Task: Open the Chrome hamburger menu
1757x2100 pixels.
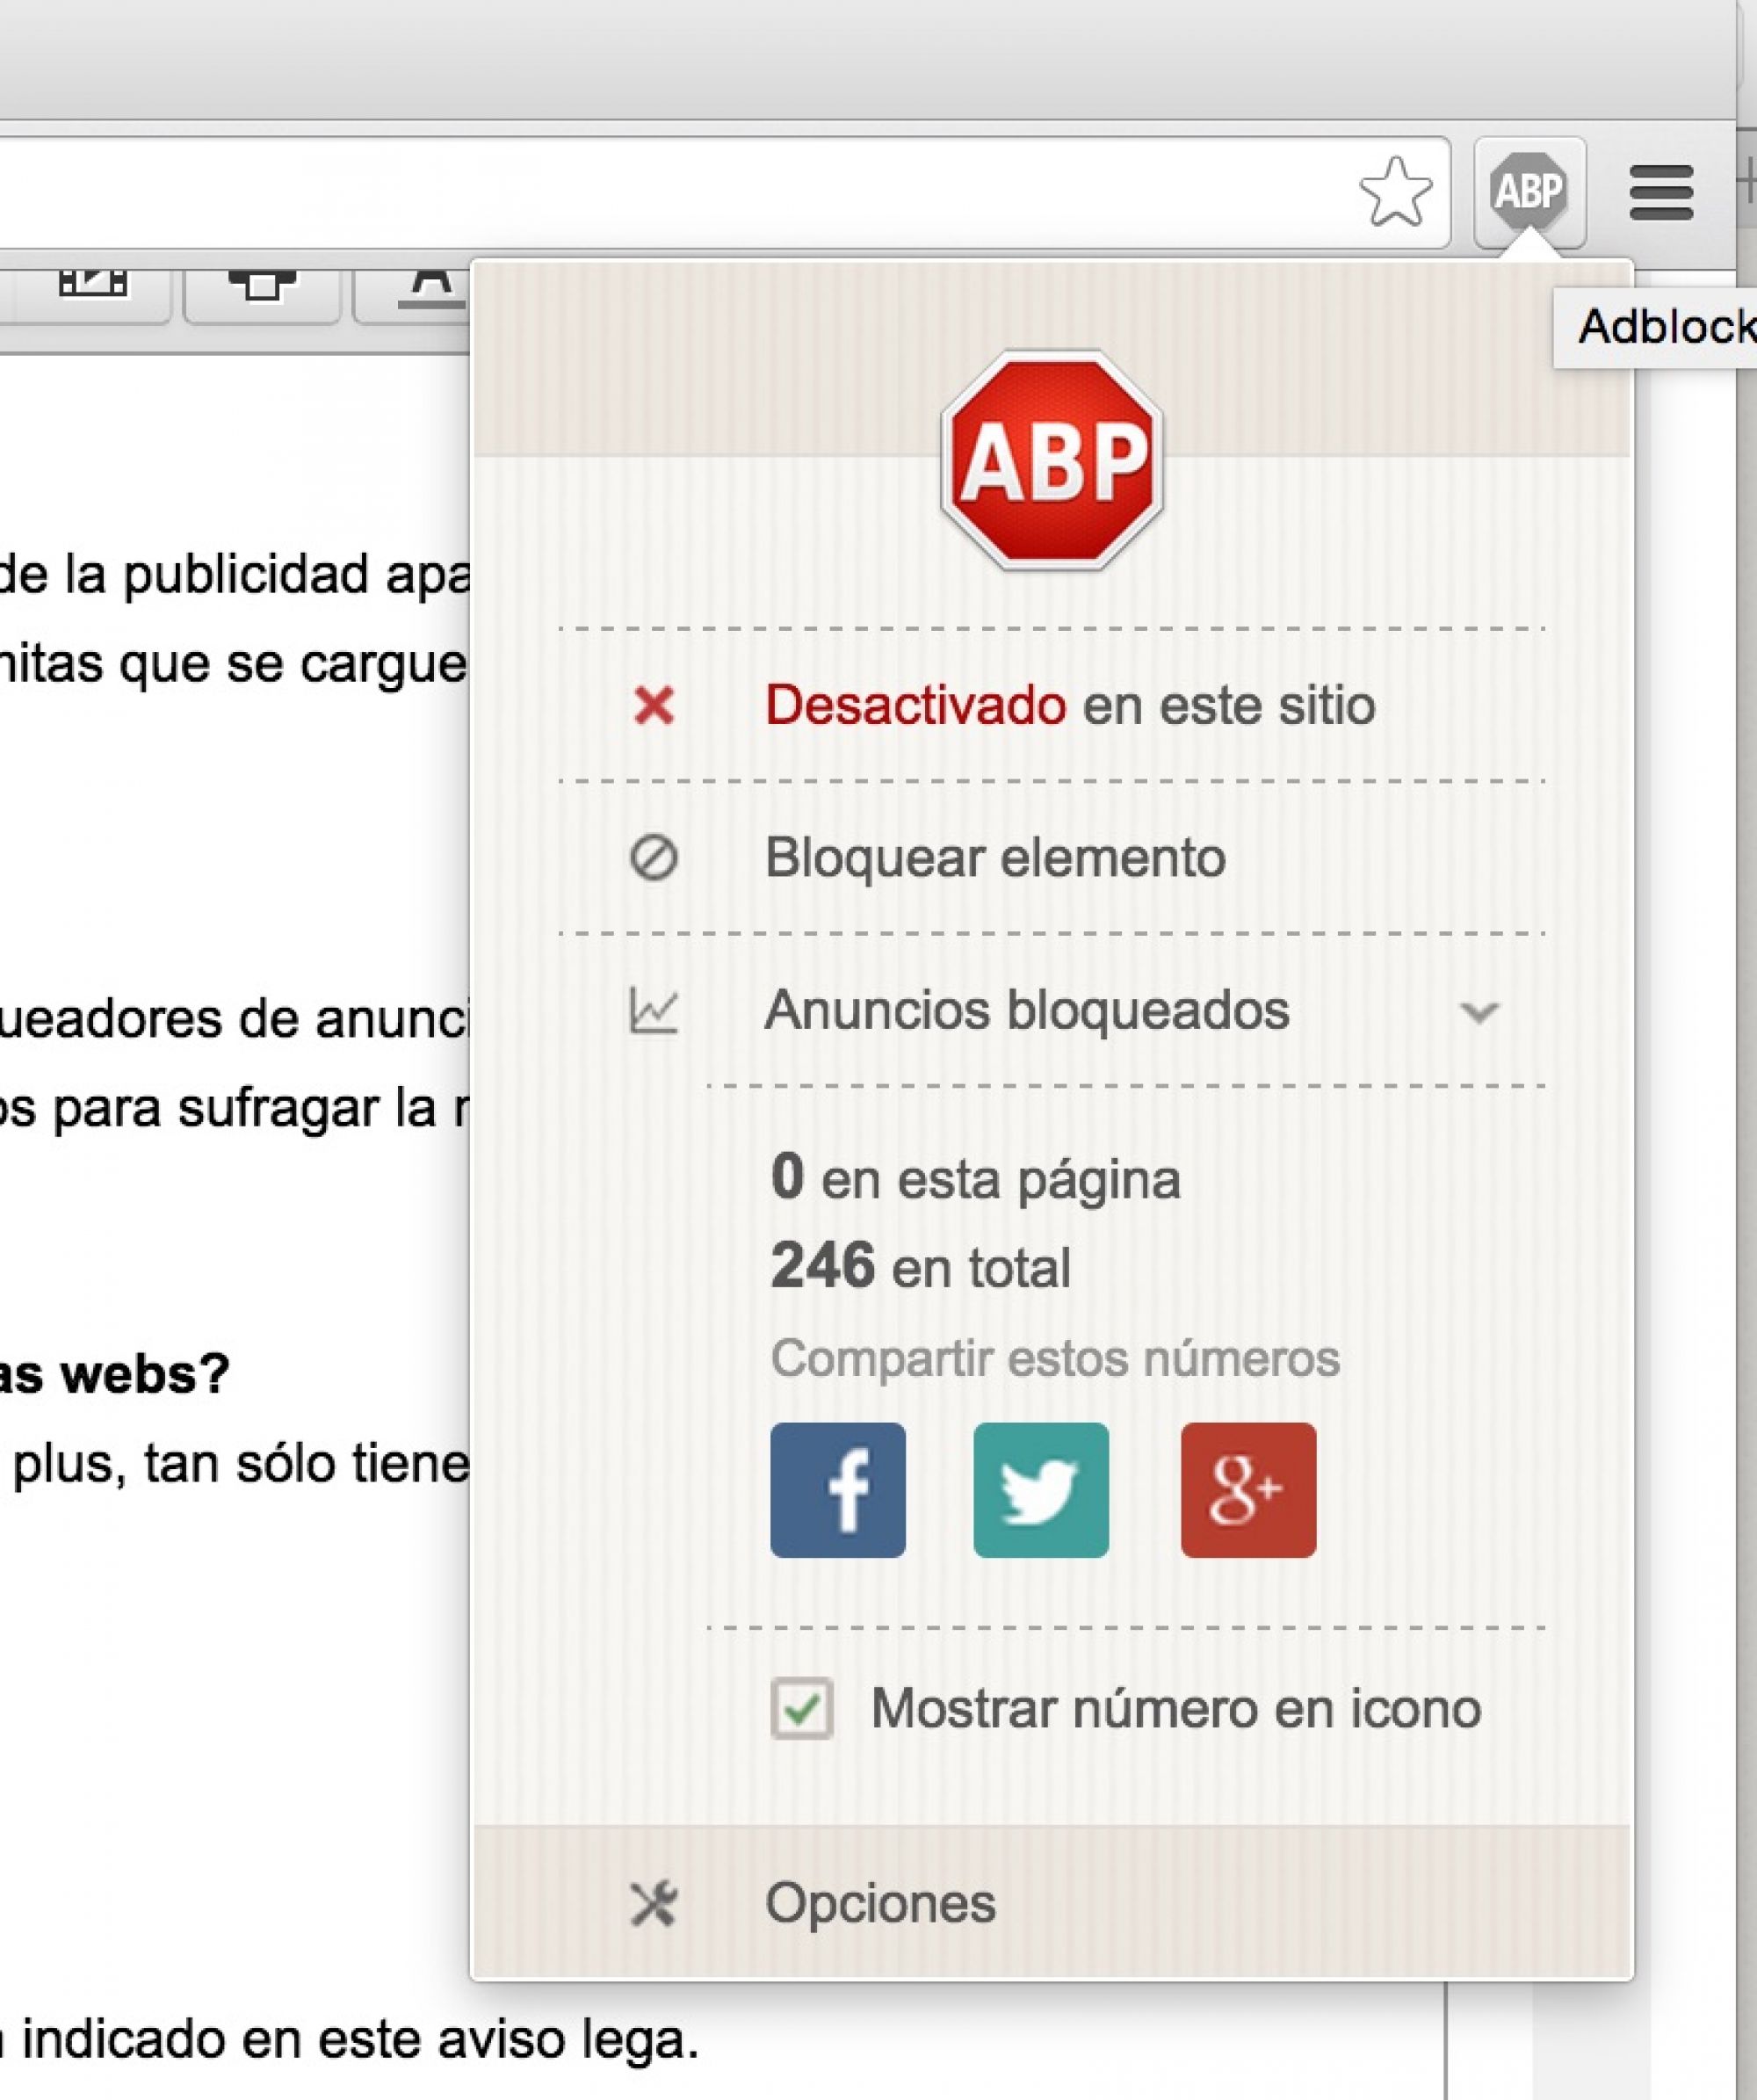Action: pos(1661,192)
